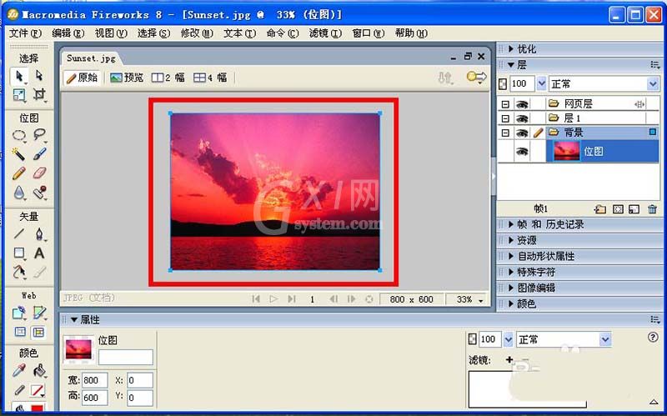Open the 滤镜 menu
The height and width of the screenshot is (416, 667).
(325, 33)
